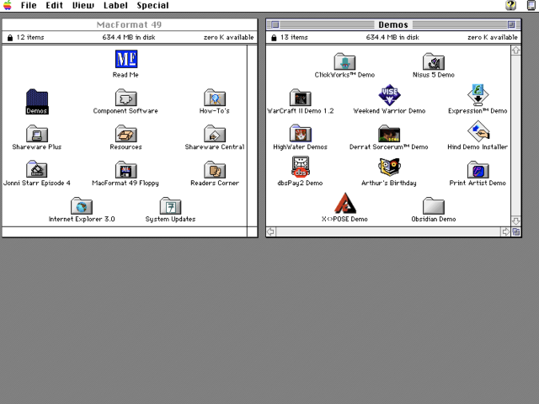Select the ClickWorks Demo folder

coord(344,61)
